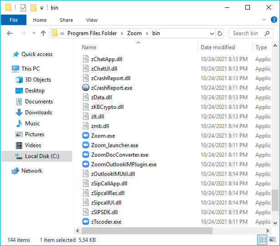Click the horizontal scrollbar thumb
The image size is (280, 246).
147,231
